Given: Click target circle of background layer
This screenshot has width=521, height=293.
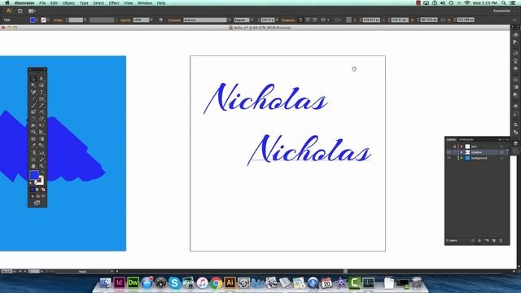Looking at the screenshot, I should pos(501,158).
